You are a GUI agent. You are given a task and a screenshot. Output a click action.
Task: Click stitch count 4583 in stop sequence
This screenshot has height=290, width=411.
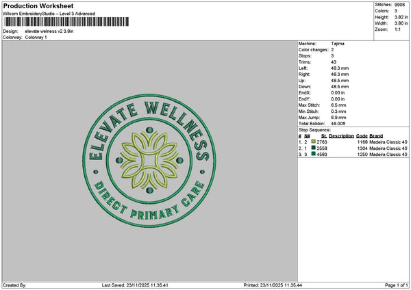322,155
